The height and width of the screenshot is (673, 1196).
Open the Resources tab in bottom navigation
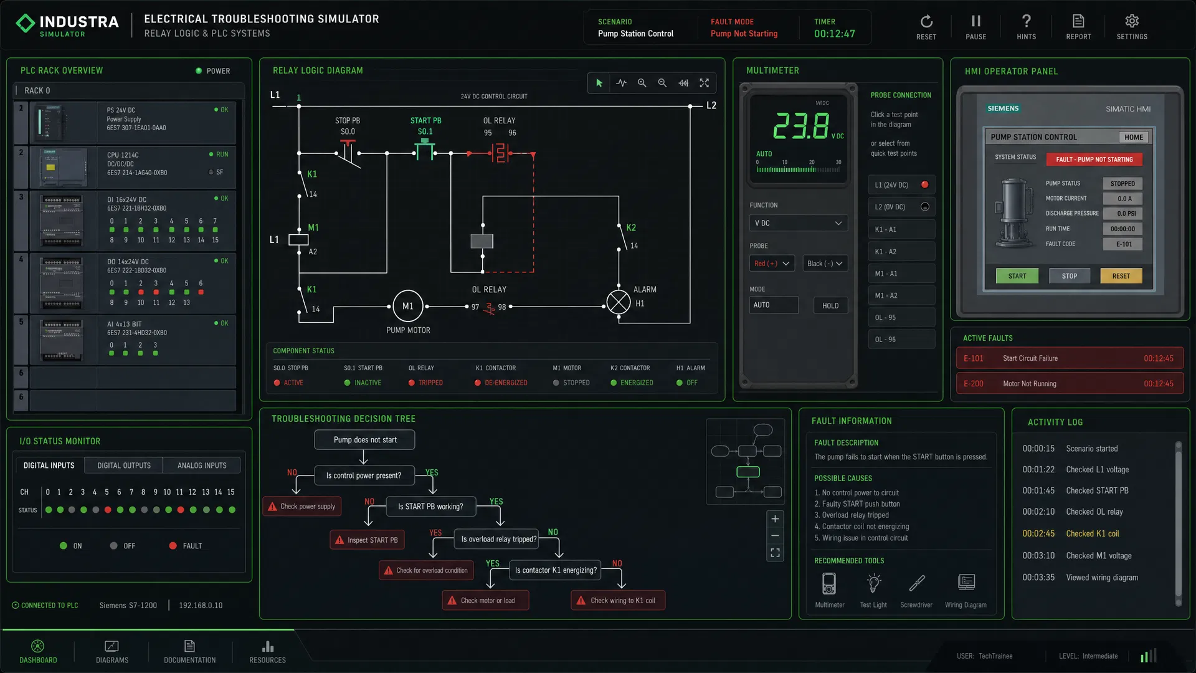(x=268, y=652)
